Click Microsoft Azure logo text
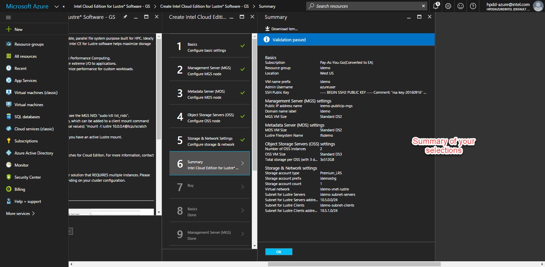The width and height of the screenshot is (545, 267). 27,6
